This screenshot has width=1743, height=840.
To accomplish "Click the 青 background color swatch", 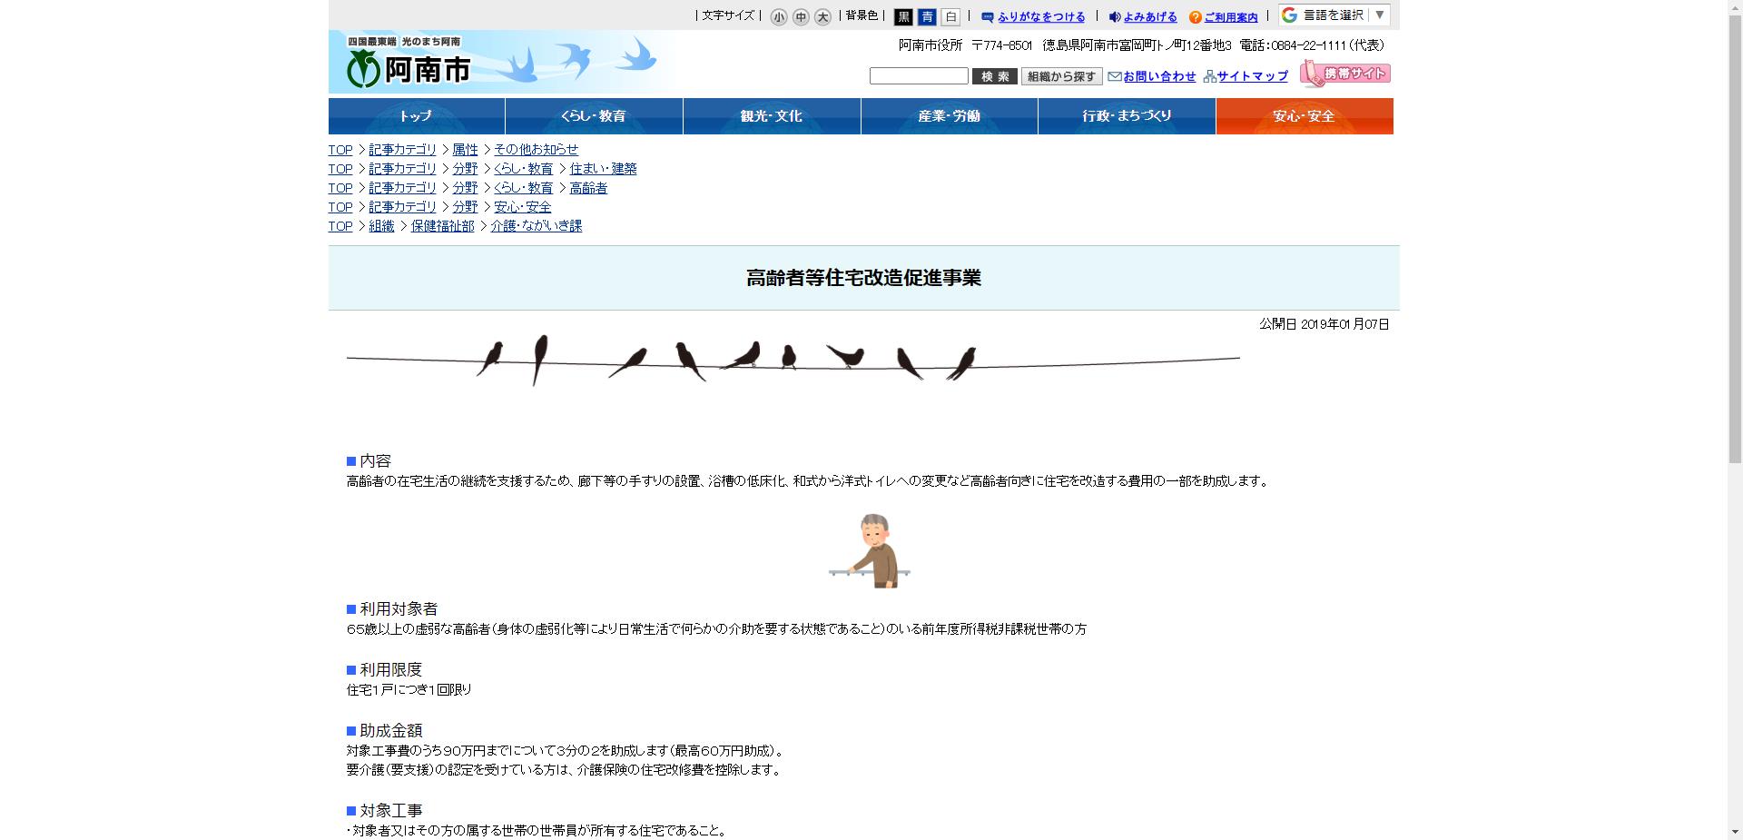I will coord(926,15).
